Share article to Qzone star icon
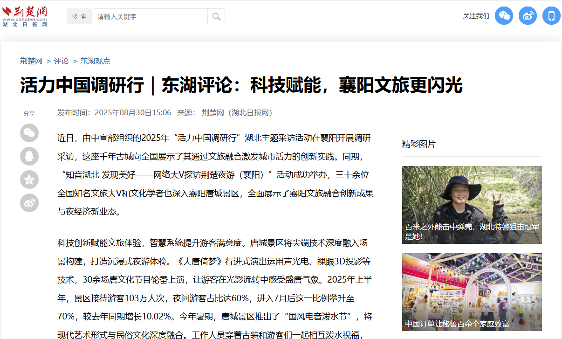 click(29, 180)
